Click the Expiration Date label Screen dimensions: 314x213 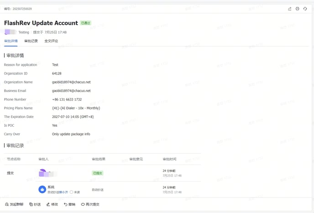pos(19,117)
